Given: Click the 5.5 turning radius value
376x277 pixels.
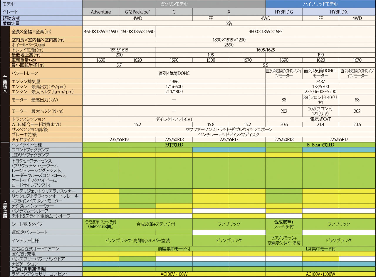Looking at the screenshot, I should [266, 65].
